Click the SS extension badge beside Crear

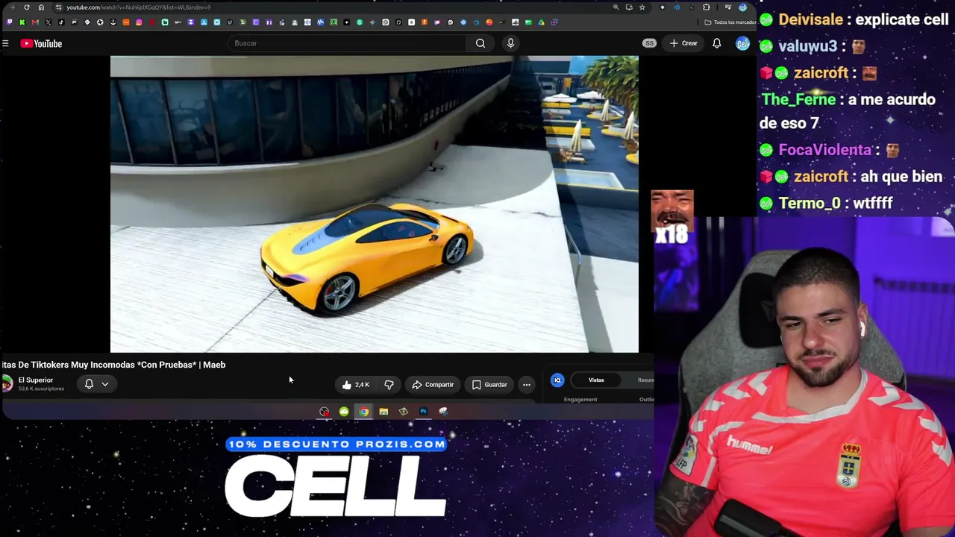point(649,43)
